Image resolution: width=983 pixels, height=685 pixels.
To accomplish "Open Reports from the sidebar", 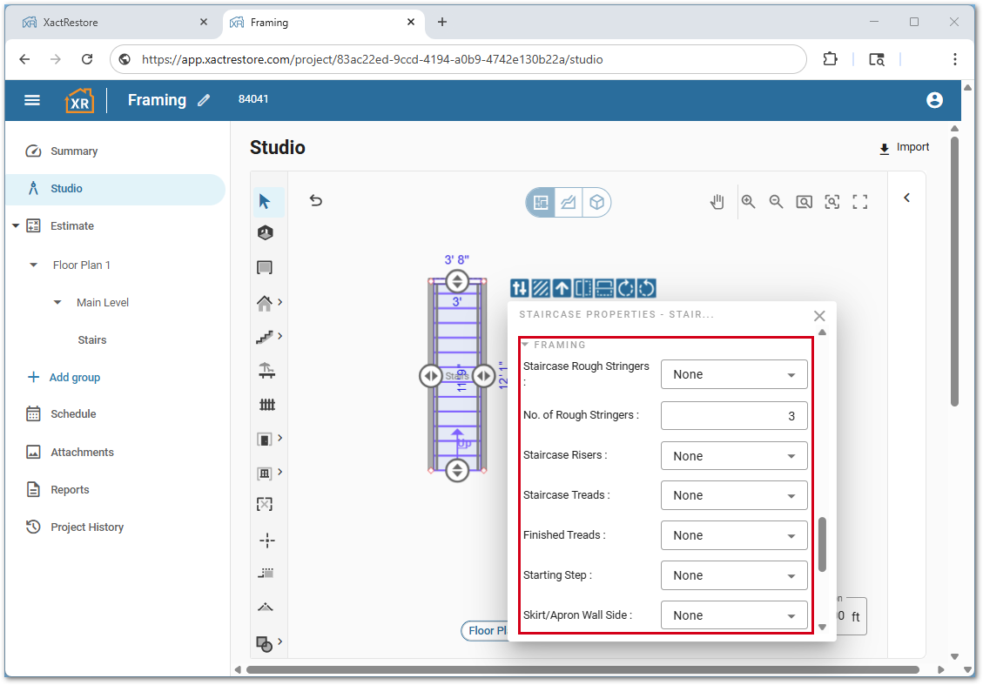I will click(70, 490).
